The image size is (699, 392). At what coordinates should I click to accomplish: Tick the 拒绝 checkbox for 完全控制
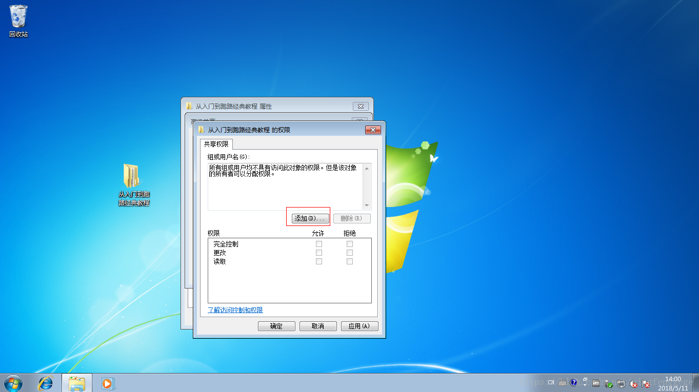pyautogui.click(x=350, y=244)
